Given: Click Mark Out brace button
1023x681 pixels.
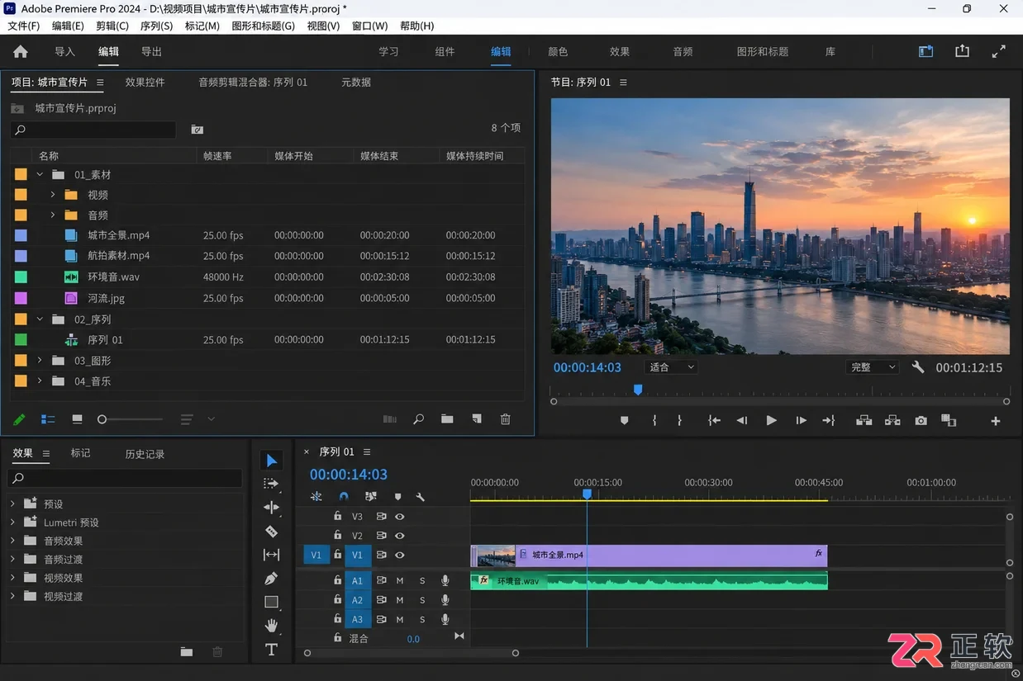Looking at the screenshot, I should point(679,420).
